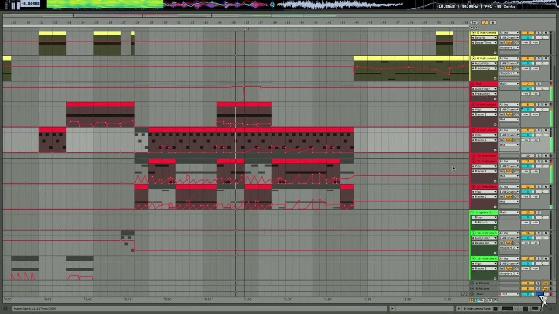This screenshot has height=314, width=559.
Task: Add automation lane on track 5 plus icon
Action: (x=495, y=53)
